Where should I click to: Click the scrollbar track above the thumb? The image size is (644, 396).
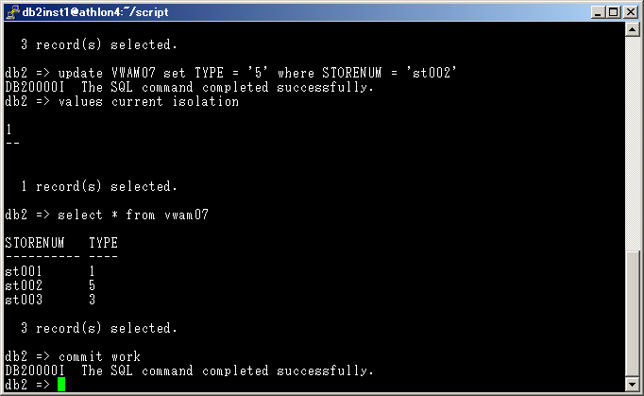click(x=633, y=142)
